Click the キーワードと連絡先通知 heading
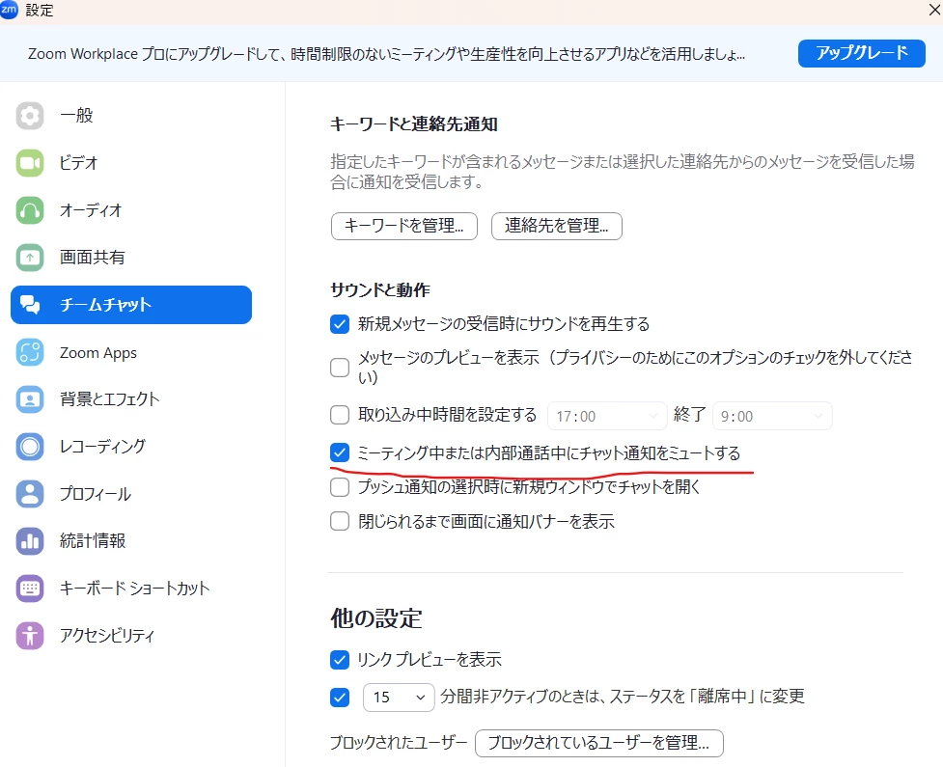Screen dimensions: 943x767 [414, 124]
